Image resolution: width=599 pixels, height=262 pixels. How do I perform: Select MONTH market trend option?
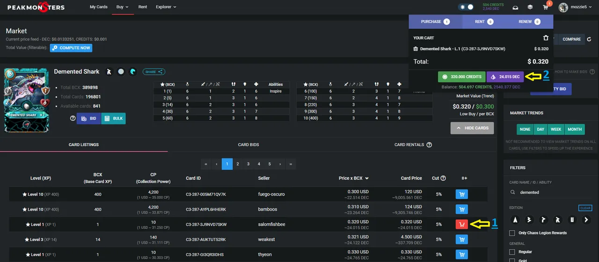[x=575, y=129]
